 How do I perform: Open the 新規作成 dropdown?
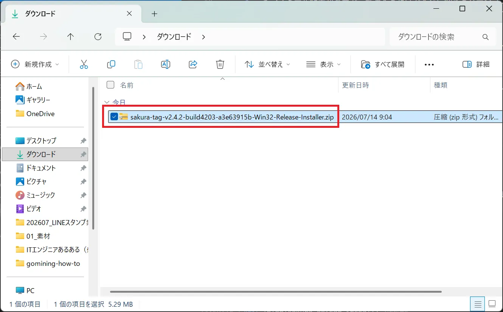tap(35, 65)
